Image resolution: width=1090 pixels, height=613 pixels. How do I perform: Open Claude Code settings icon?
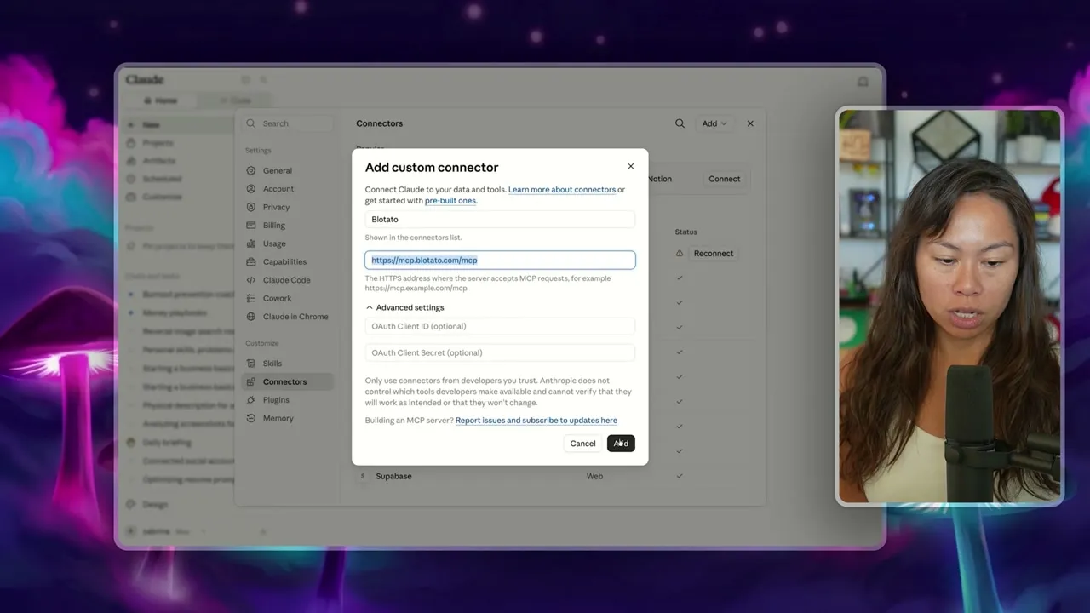pyautogui.click(x=251, y=280)
